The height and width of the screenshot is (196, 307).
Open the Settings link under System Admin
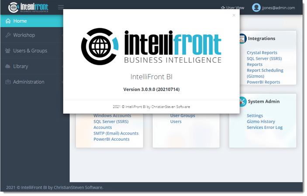coord(255,116)
